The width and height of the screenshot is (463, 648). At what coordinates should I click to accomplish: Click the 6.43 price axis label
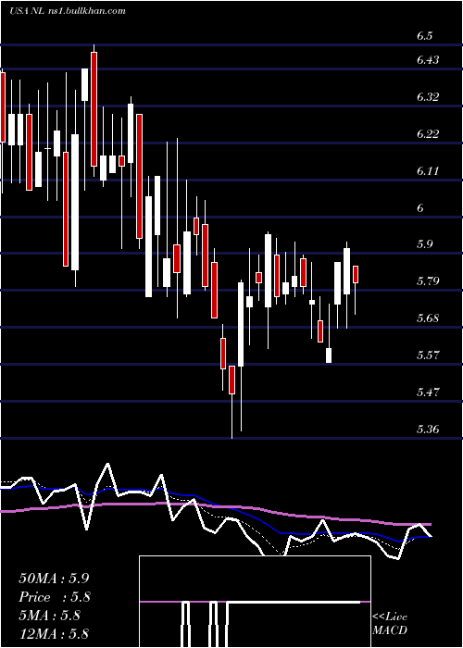[x=428, y=60]
